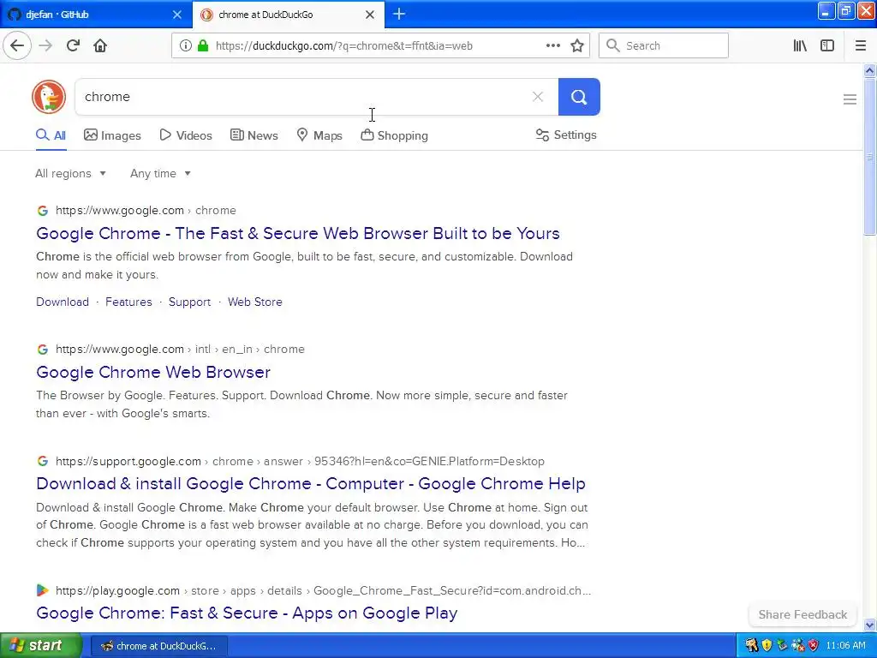This screenshot has width=877, height=658.
Task: Click the chrome at DuckDuckGo taskbar button
Action: (x=159, y=646)
